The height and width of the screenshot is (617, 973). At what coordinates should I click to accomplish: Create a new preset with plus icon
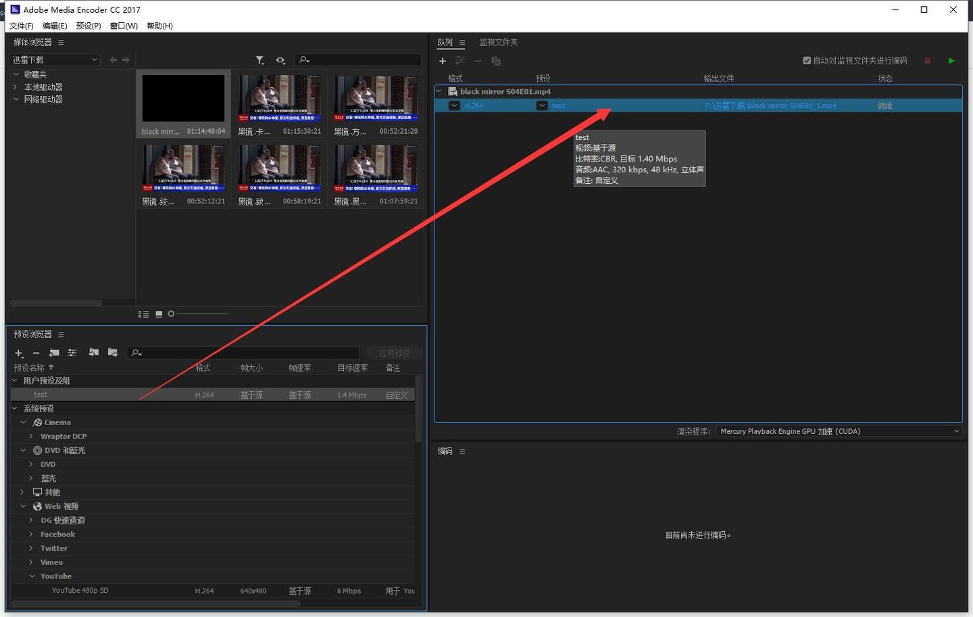tap(18, 353)
